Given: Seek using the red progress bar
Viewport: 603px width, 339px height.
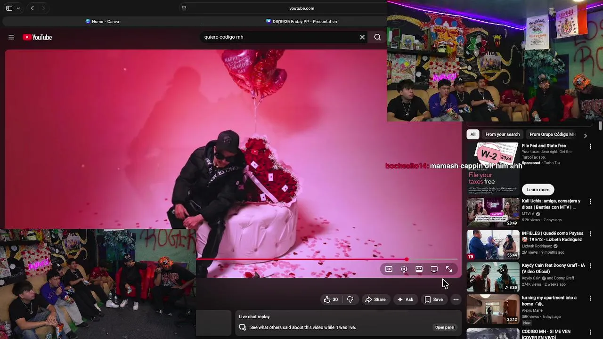Looking at the screenshot, I should 301,259.
